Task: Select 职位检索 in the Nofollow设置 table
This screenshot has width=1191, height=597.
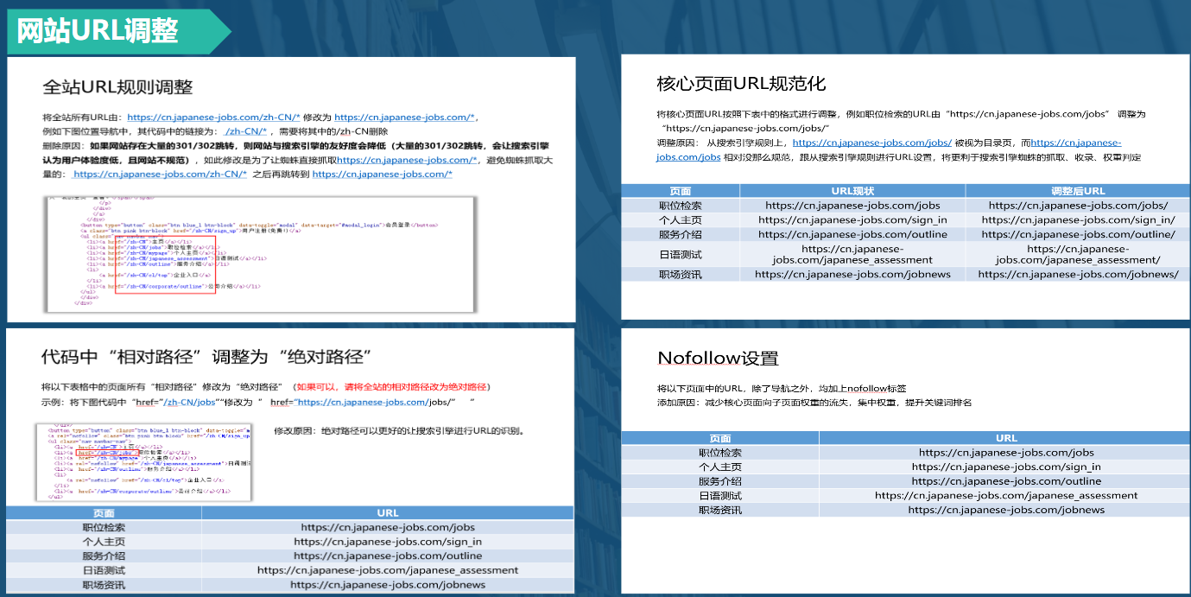Action: [x=720, y=452]
